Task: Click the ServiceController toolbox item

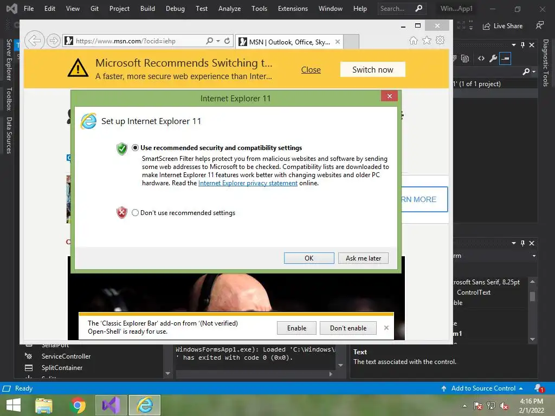Action: click(x=66, y=356)
